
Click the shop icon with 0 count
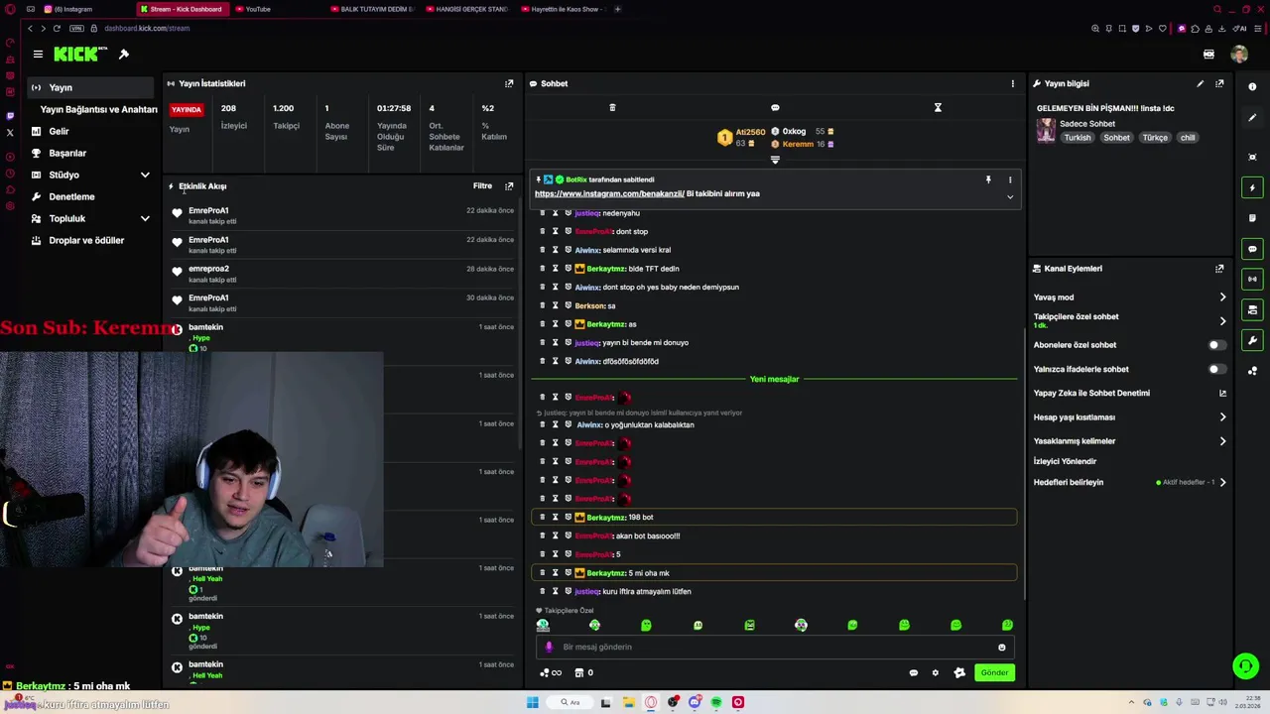583,672
